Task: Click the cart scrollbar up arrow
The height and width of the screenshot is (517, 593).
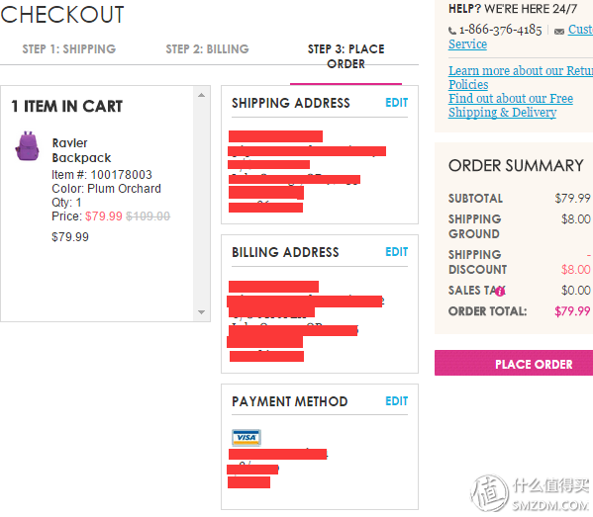Action: pos(202,95)
